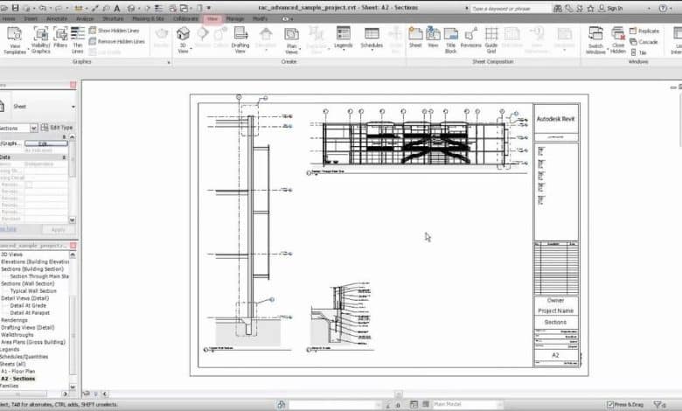The height and width of the screenshot is (411, 682).
Task: Expand 3D Views in Project Browser
Action: point(11,254)
